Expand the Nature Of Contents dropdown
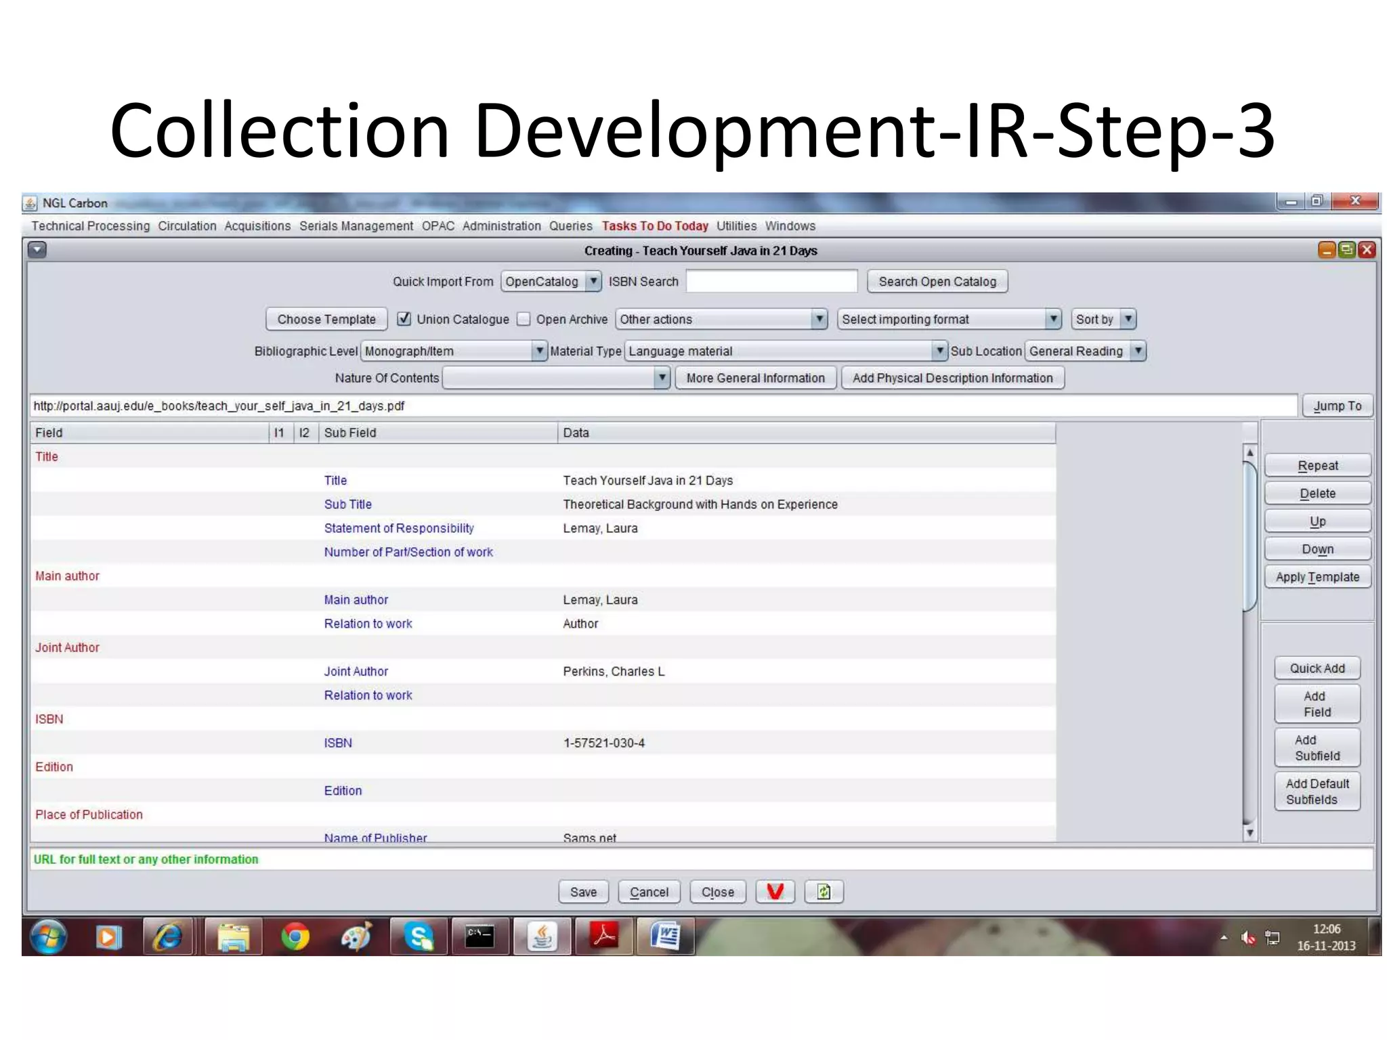 [556, 378]
